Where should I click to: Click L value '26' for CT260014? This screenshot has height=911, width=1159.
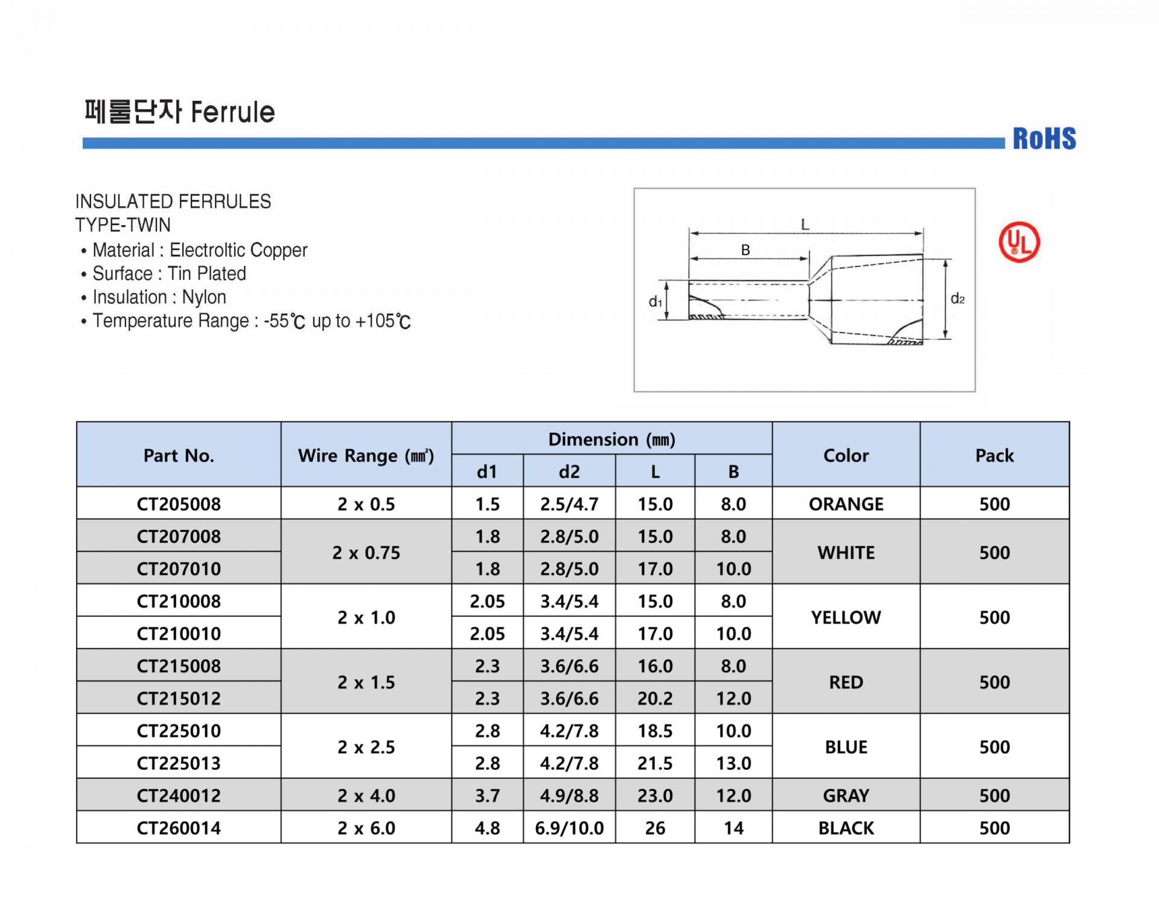(655, 828)
